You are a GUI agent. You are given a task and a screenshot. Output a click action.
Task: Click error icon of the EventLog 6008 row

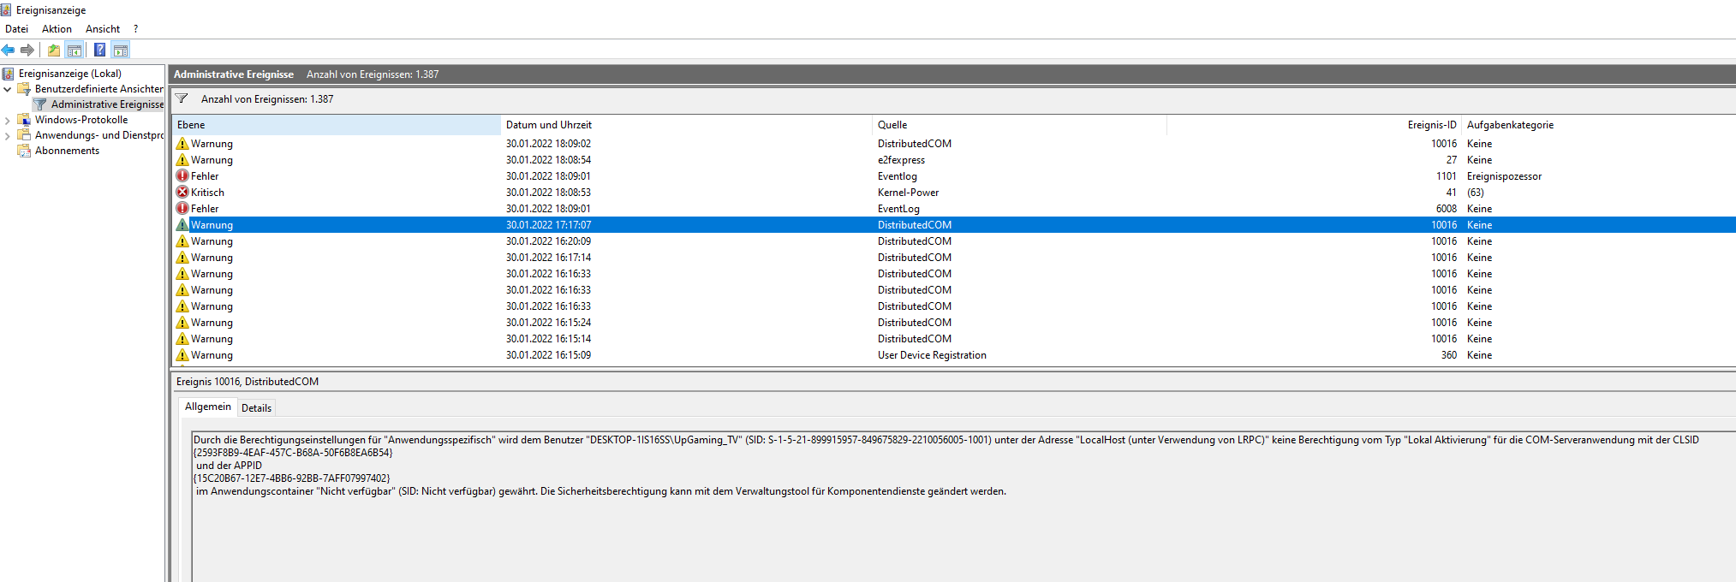(x=182, y=209)
